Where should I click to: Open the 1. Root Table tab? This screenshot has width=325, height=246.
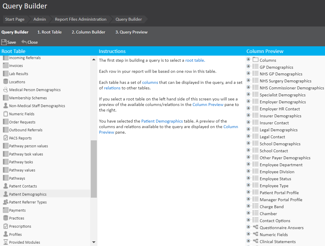click(50, 32)
